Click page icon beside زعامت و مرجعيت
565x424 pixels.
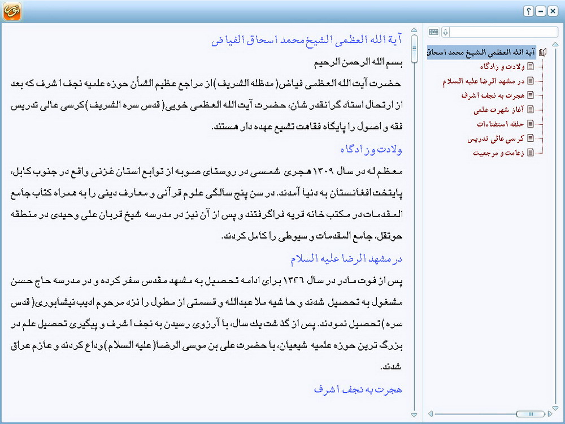coord(531,153)
